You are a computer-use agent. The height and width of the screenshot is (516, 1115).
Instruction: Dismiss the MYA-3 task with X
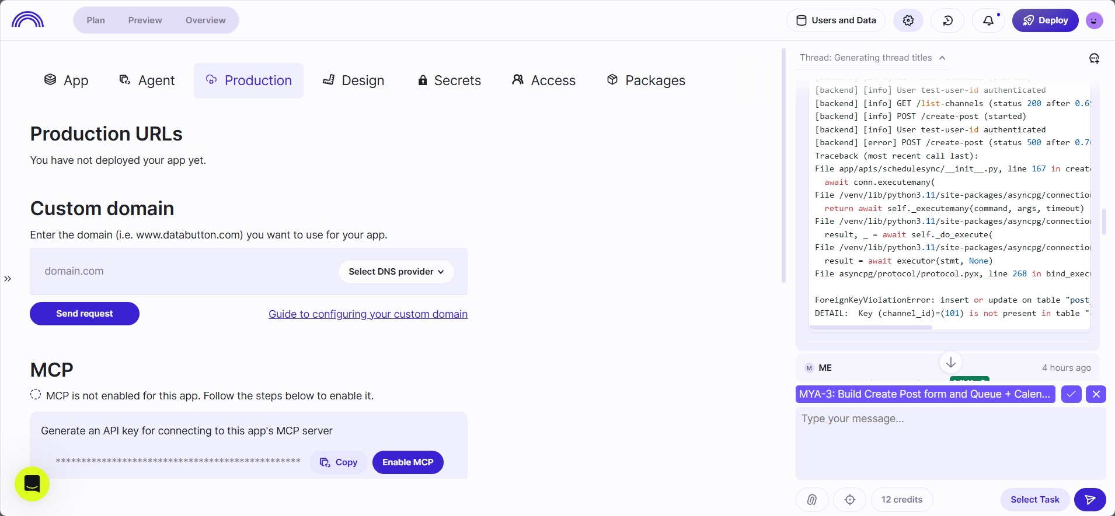point(1096,394)
